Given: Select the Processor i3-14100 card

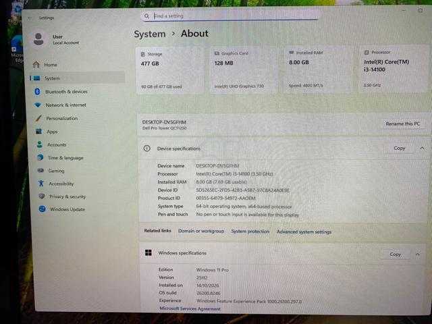Looking at the screenshot, I should point(393,69).
